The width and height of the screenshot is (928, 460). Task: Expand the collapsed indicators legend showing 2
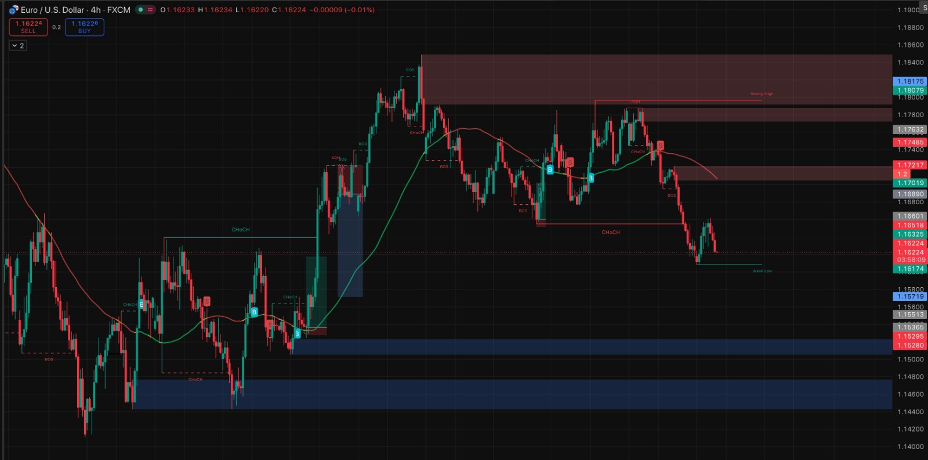click(x=18, y=46)
